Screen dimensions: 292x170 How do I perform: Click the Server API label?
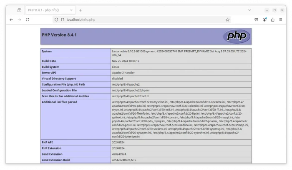pyautogui.click(x=49, y=73)
